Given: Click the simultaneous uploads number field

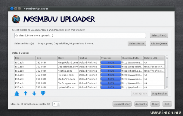Looking at the screenshot, I should [x=55, y=104].
